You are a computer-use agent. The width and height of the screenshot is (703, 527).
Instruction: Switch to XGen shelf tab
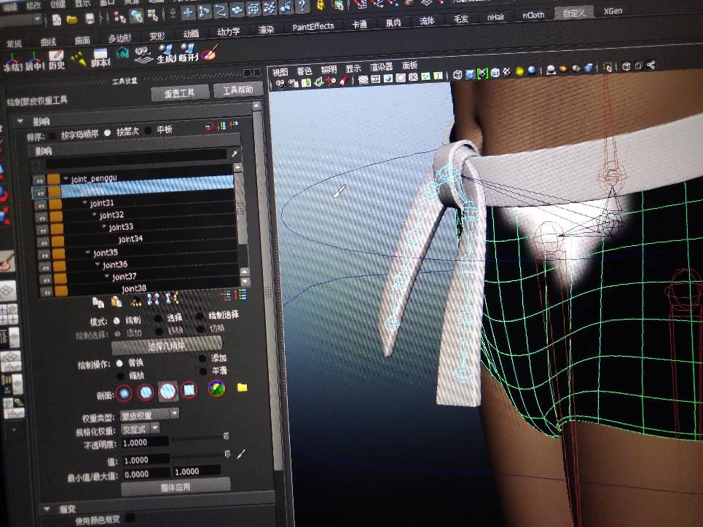(613, 11)
